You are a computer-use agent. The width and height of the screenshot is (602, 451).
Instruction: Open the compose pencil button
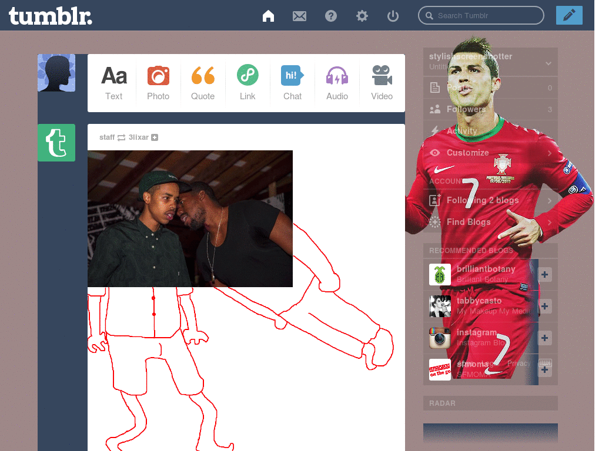(568, 15)
